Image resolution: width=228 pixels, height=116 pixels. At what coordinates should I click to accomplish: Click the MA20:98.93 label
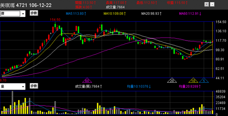point(151,14)
